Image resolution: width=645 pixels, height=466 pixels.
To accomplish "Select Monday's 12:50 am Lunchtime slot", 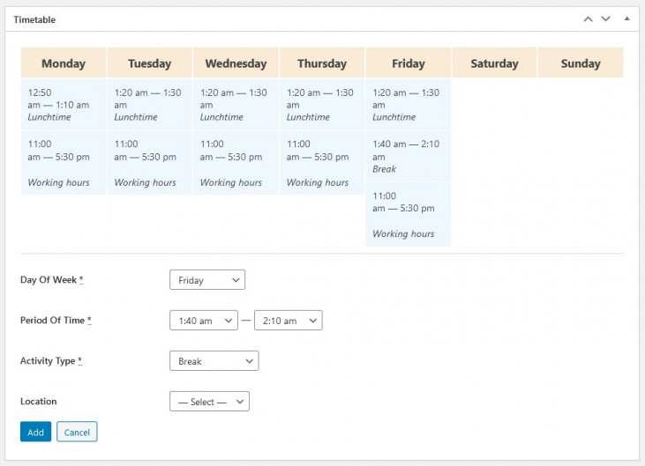I will 64,104.
